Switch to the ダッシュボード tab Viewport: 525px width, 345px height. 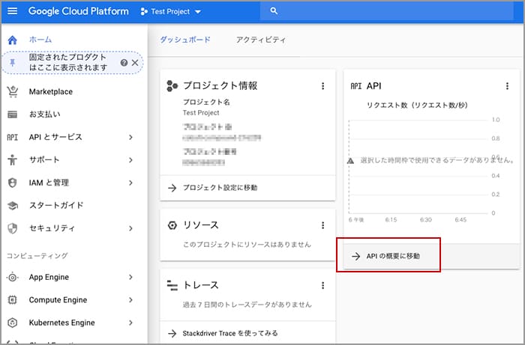click(185, 40)
